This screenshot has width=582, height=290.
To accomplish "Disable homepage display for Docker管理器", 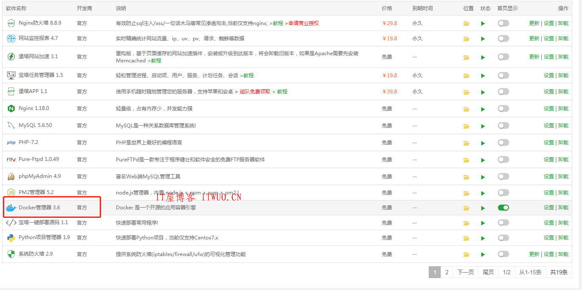I will click(503, 208).
